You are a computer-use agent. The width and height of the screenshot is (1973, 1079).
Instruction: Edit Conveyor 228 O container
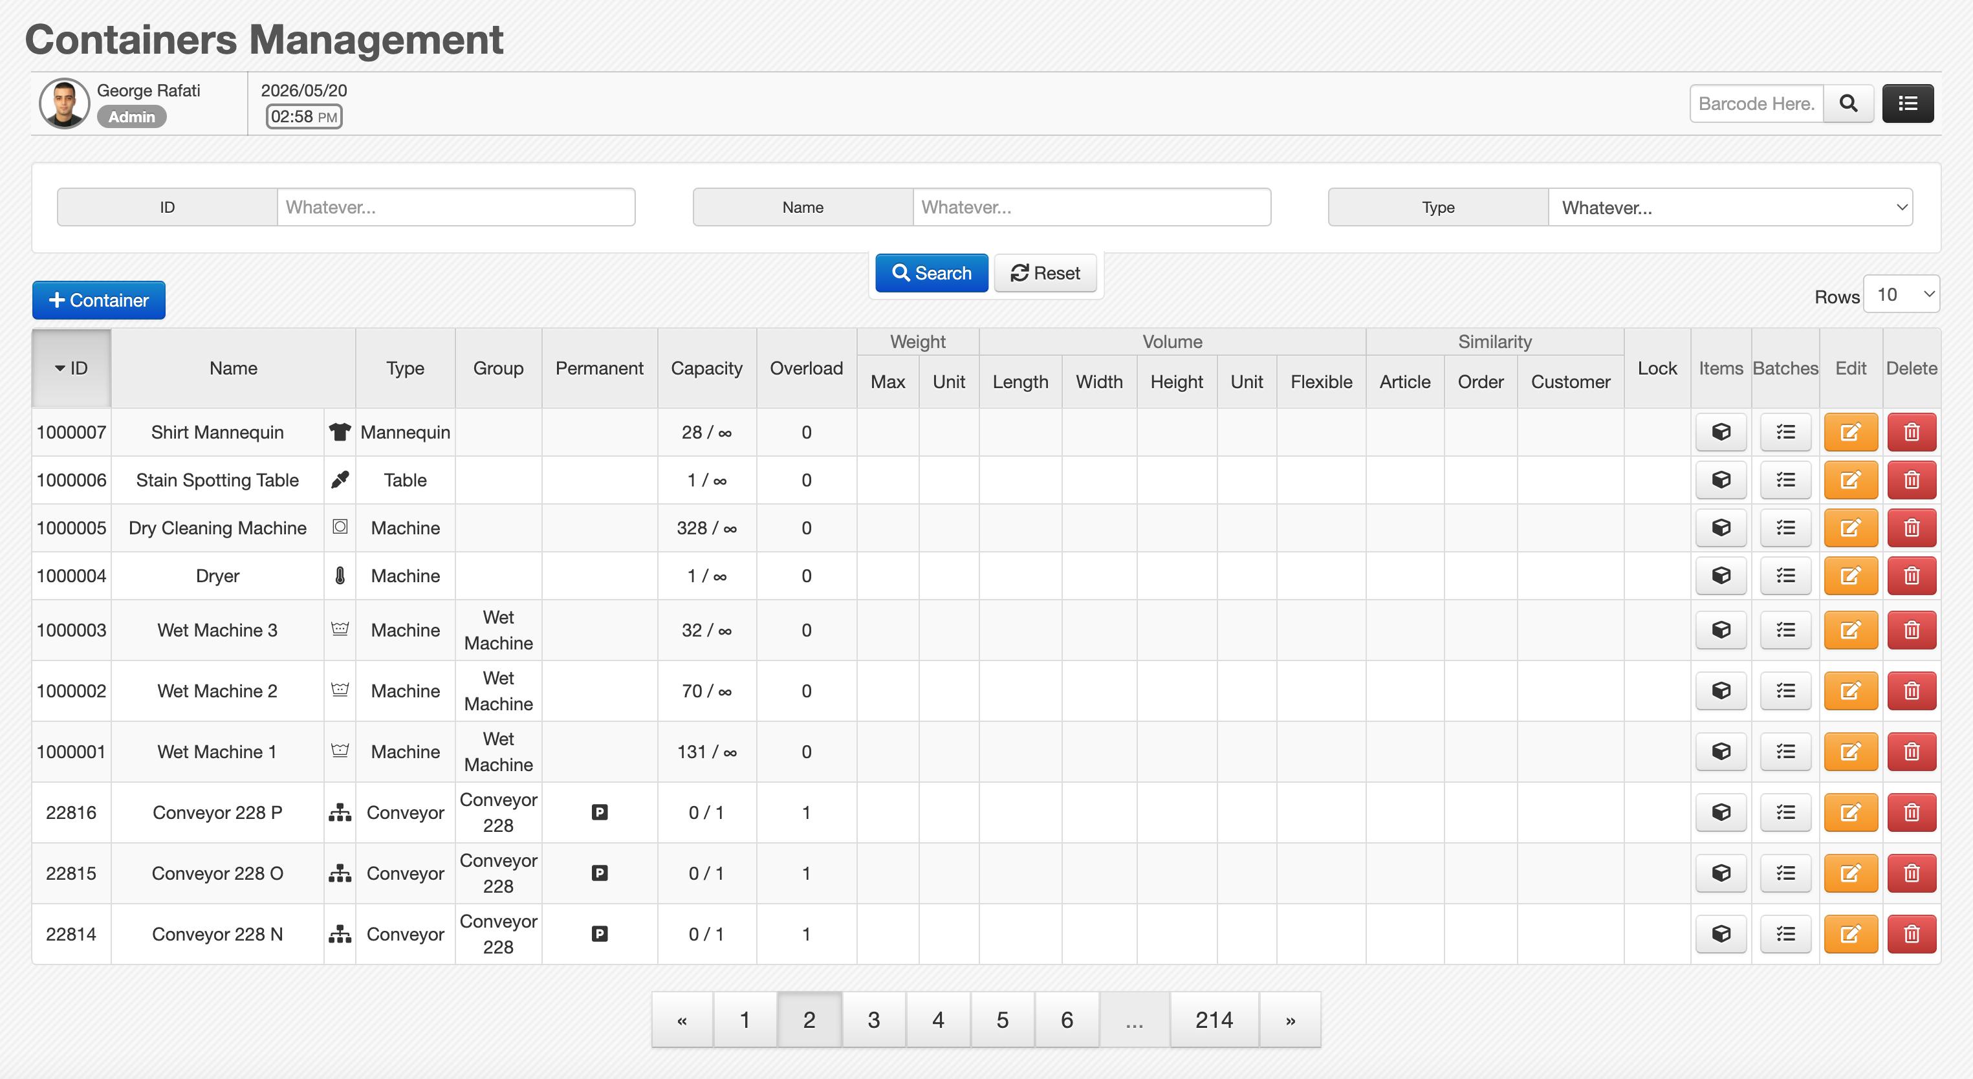[x=1851, y=873]
